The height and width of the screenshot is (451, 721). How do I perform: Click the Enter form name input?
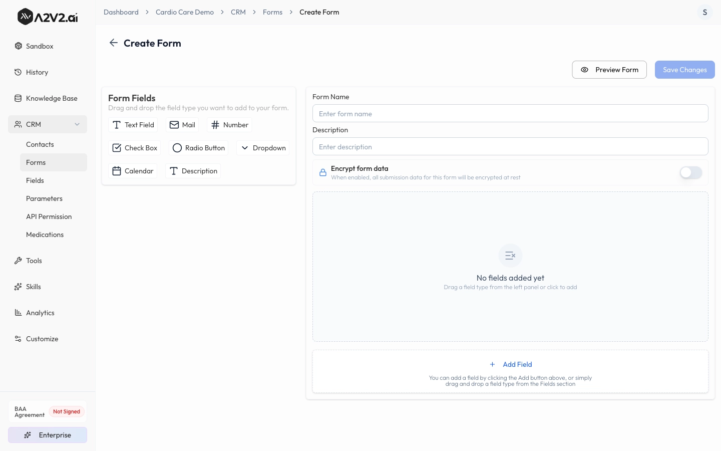[510, 113]
